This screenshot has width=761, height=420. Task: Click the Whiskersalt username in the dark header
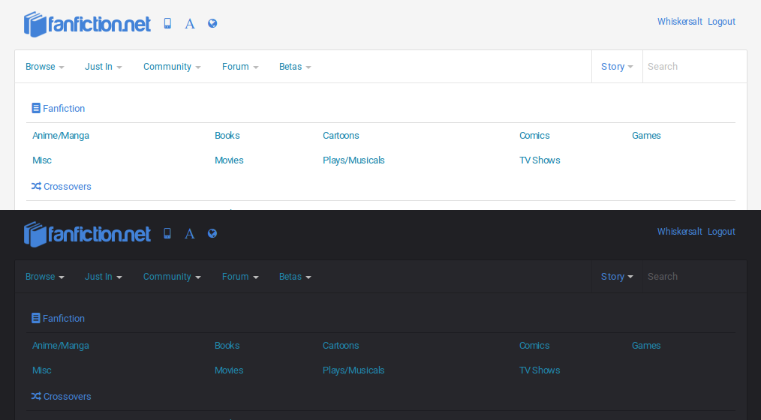679,232
